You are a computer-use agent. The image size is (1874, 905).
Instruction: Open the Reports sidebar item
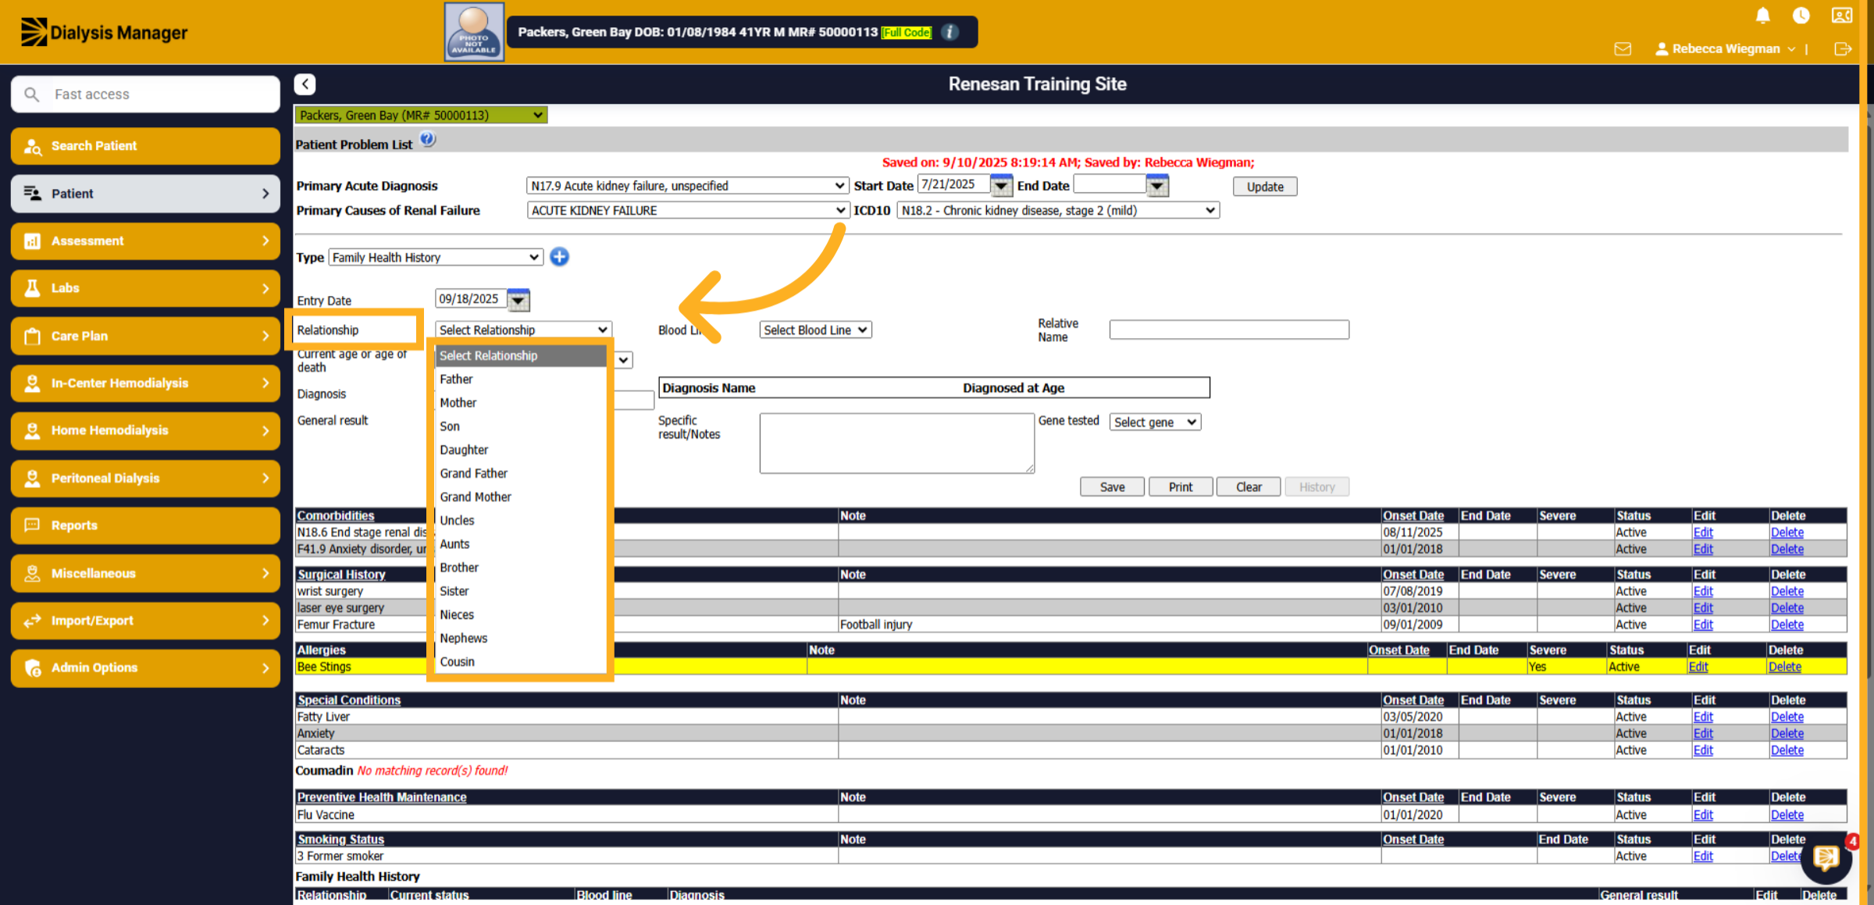(x=145, y=526)
